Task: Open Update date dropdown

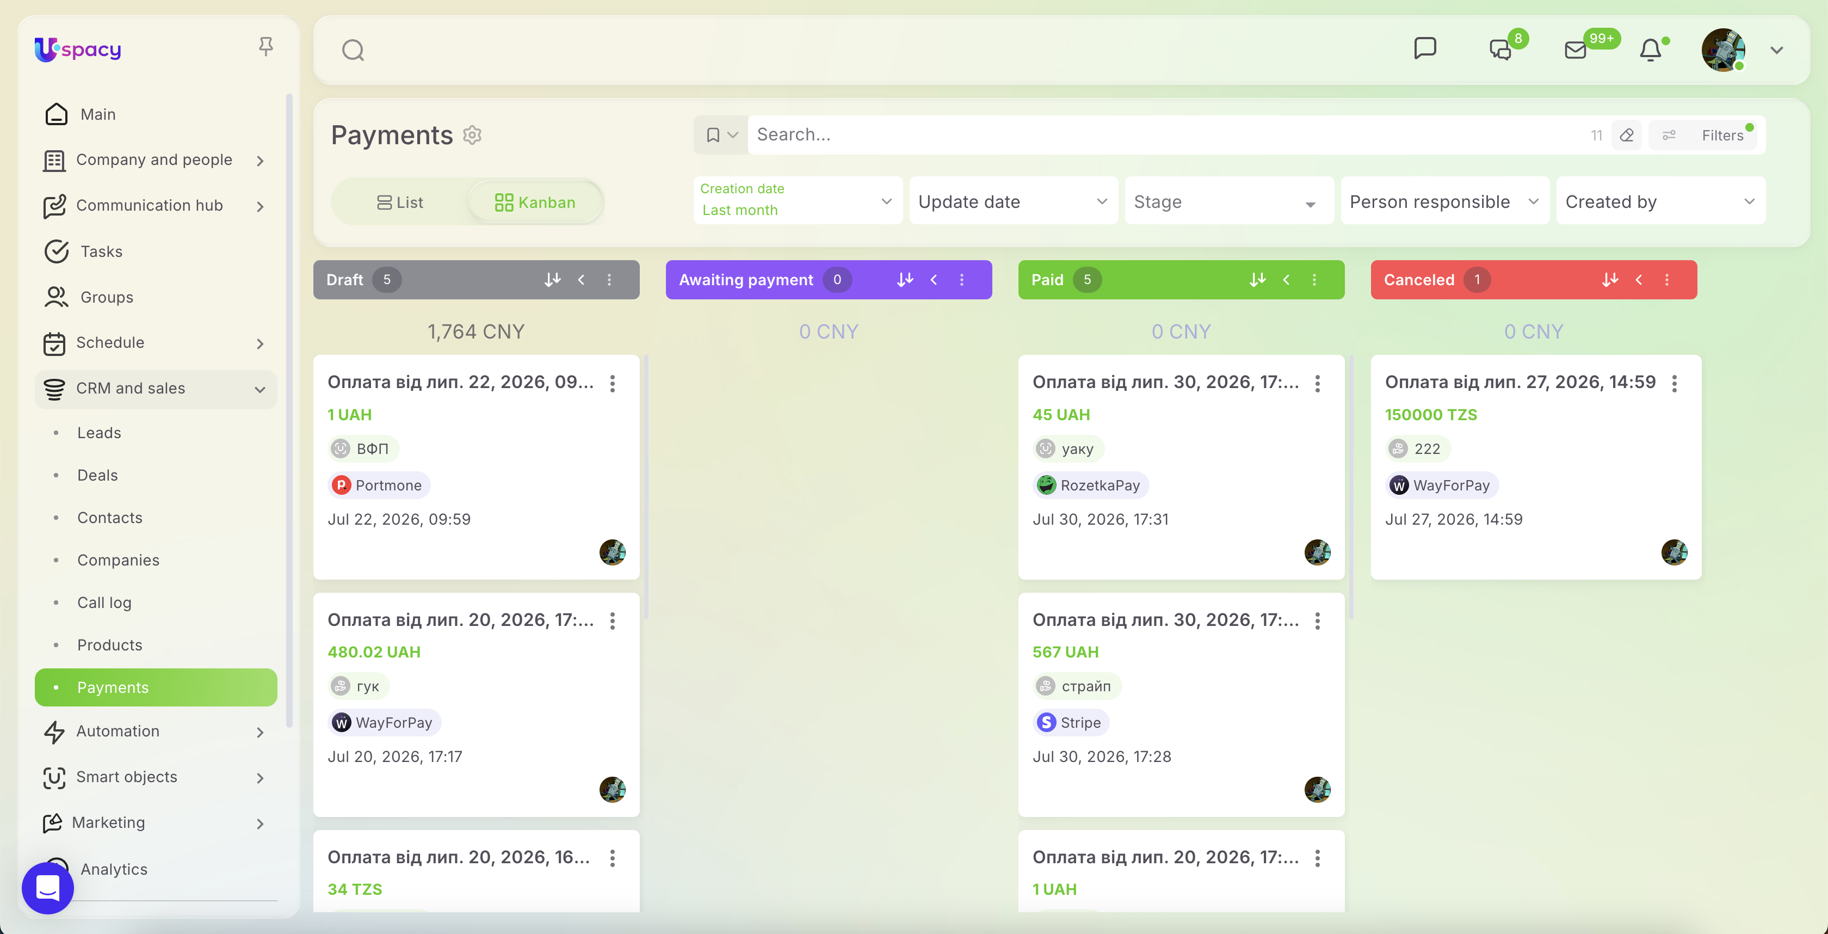Action: (x=1014, y=201)
